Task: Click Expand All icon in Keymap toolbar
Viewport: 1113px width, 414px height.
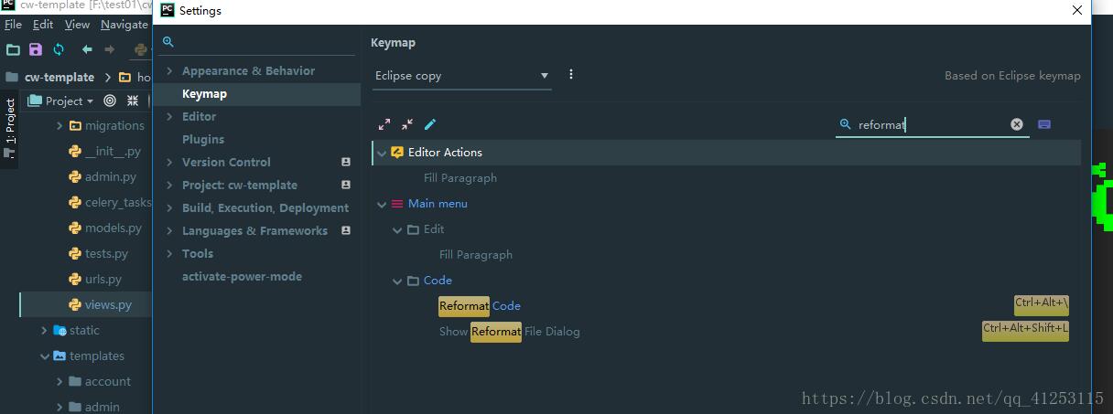Action: point(384,124)
